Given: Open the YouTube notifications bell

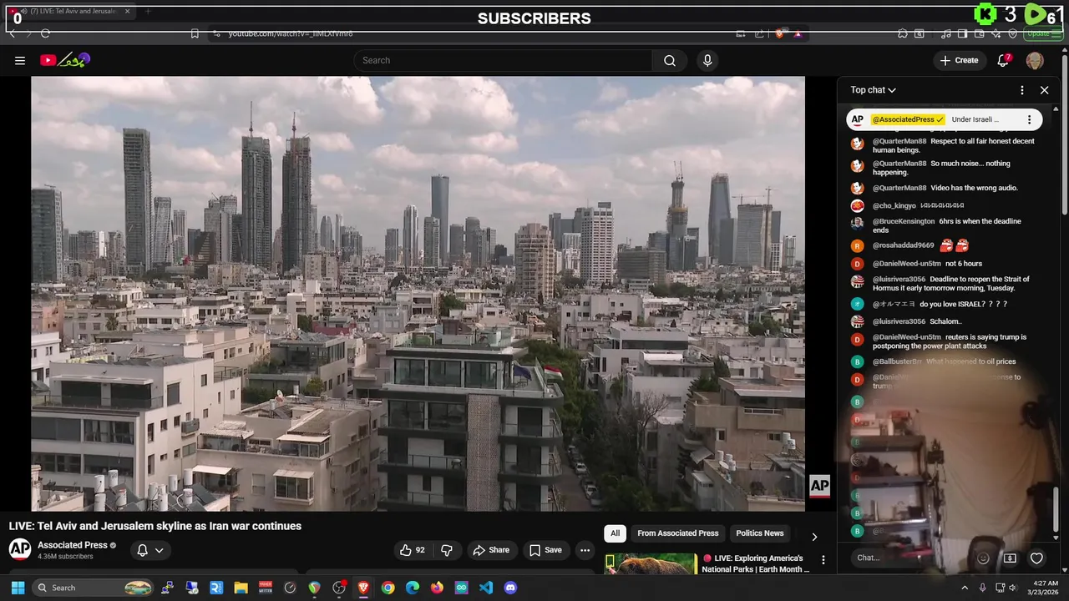Looking at the screenshot, I should pyautogui.click(x=1004, y=60).
